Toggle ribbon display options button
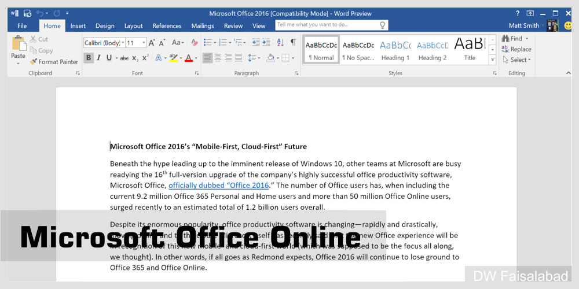The width and height of the screenshot is (579, 289). [x=530, y=13]
